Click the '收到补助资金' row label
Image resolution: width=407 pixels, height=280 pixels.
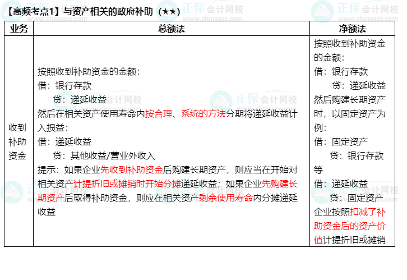click(x=17, y=141)
